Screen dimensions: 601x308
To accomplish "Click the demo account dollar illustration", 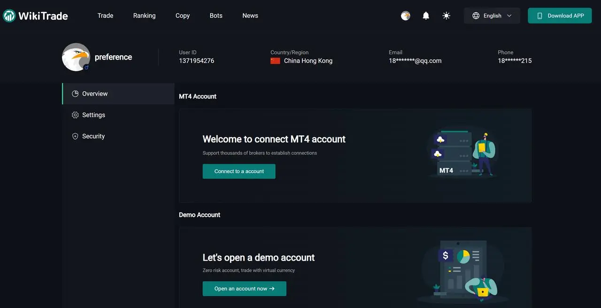I will tap(462, 272).
